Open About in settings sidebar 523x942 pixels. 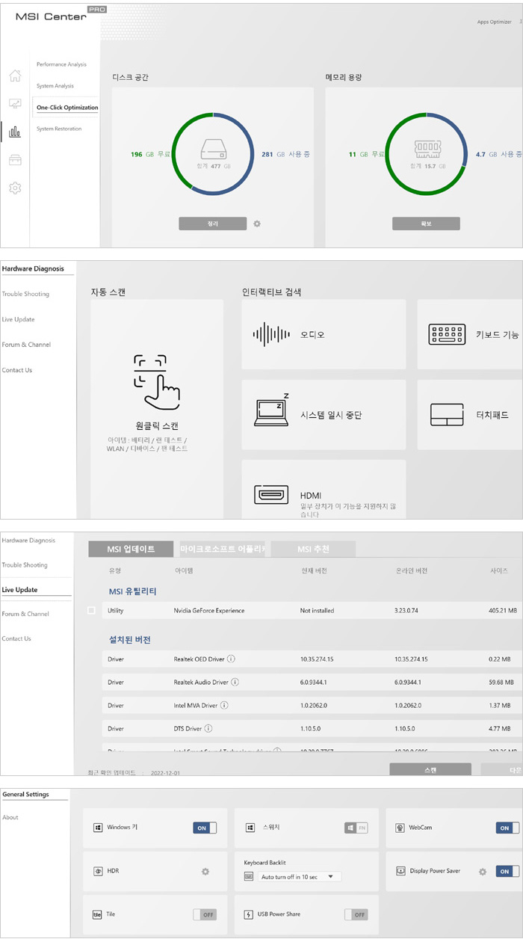(10, 817)
